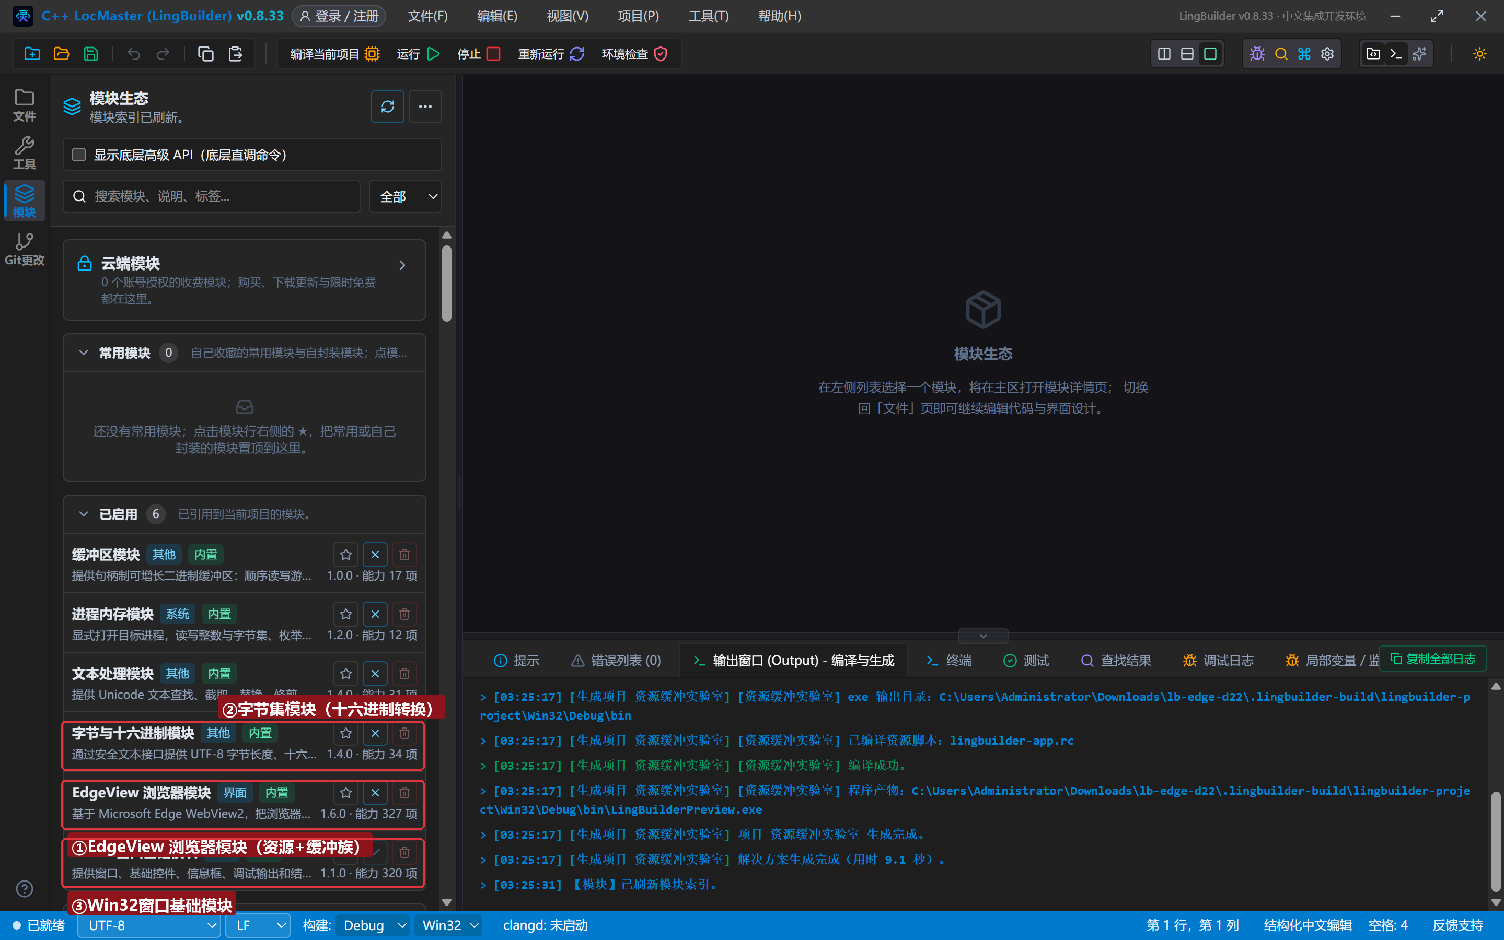Click 编译当前项目 button
Screen dimensions: 1504x940
point(334,54)
